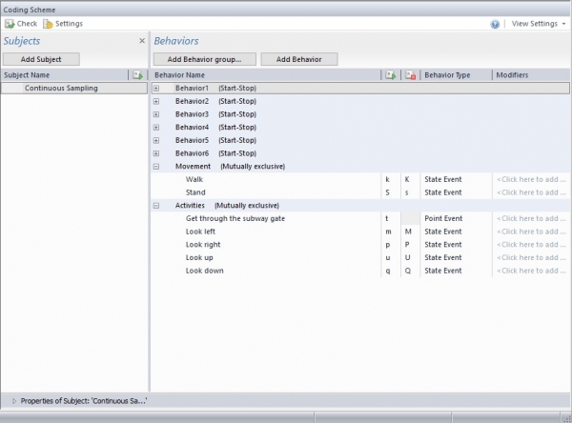Click the Add Behavior group button
The width and height of the screenshot is (572, 423).
204,59
